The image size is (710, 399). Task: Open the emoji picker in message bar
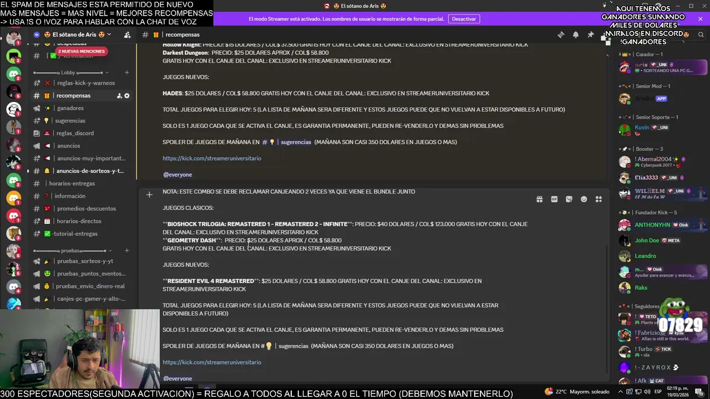[x=584, y=199]
